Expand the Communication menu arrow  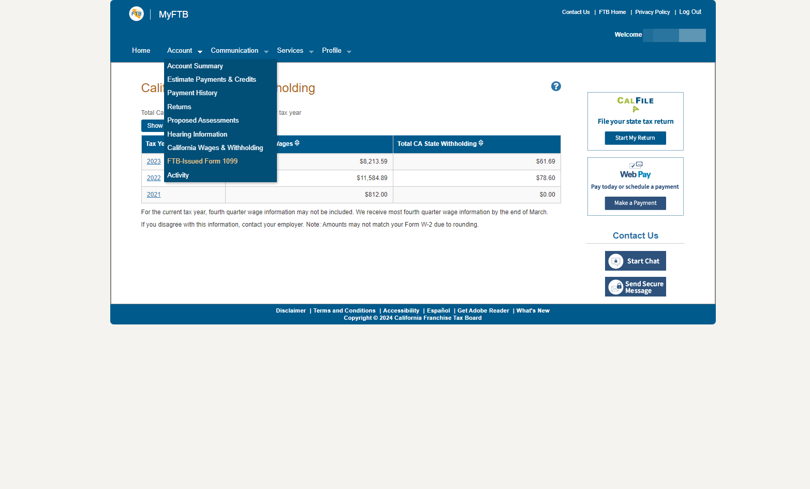coord(266,52)
